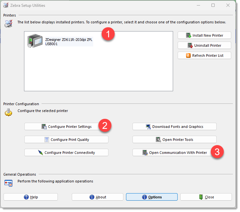Click the ZDesigner ZD611R-203dpi ZPL USB001 label

pyautogui.click(x=69, y=42)
